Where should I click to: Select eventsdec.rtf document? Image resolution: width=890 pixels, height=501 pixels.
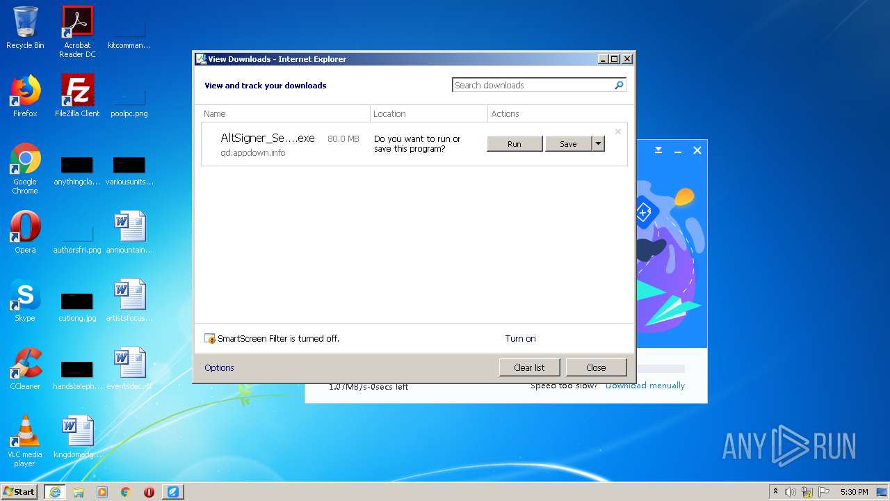(x=129, y=369)
